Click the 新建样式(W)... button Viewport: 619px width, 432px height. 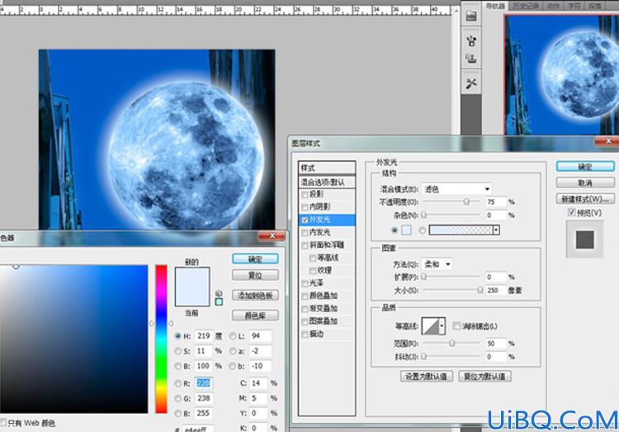coord(585,198)
